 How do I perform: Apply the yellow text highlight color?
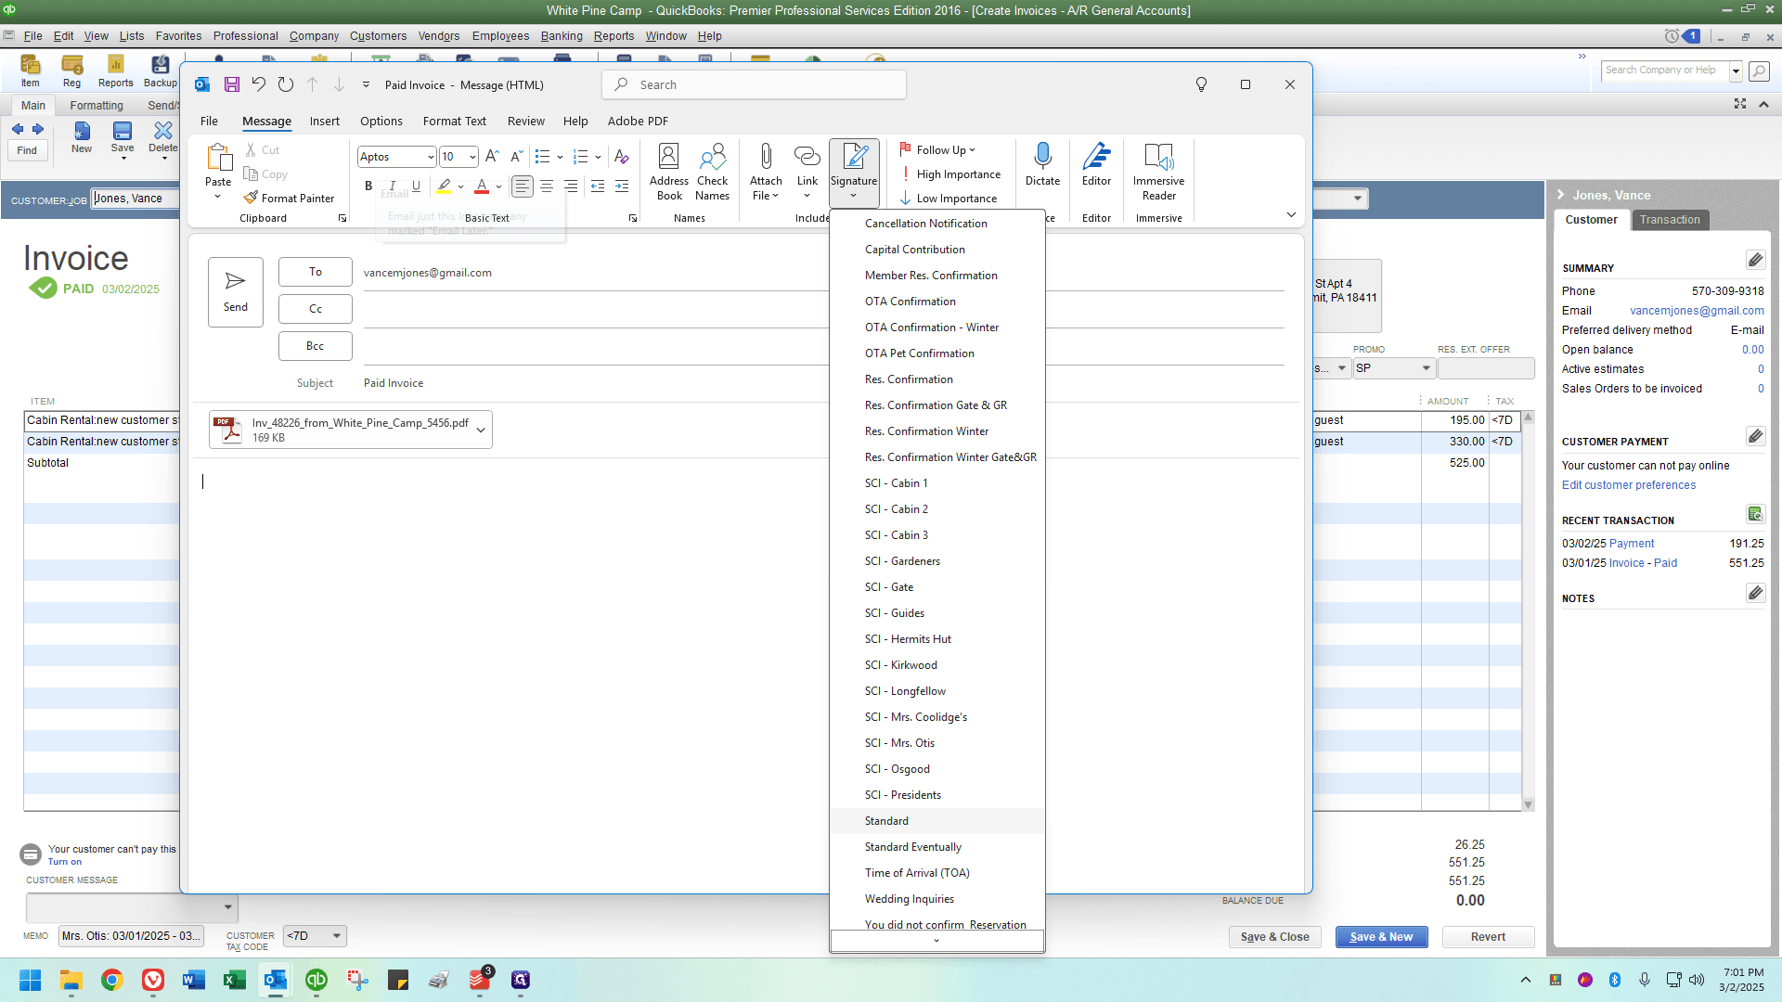[x=444, y=186]
